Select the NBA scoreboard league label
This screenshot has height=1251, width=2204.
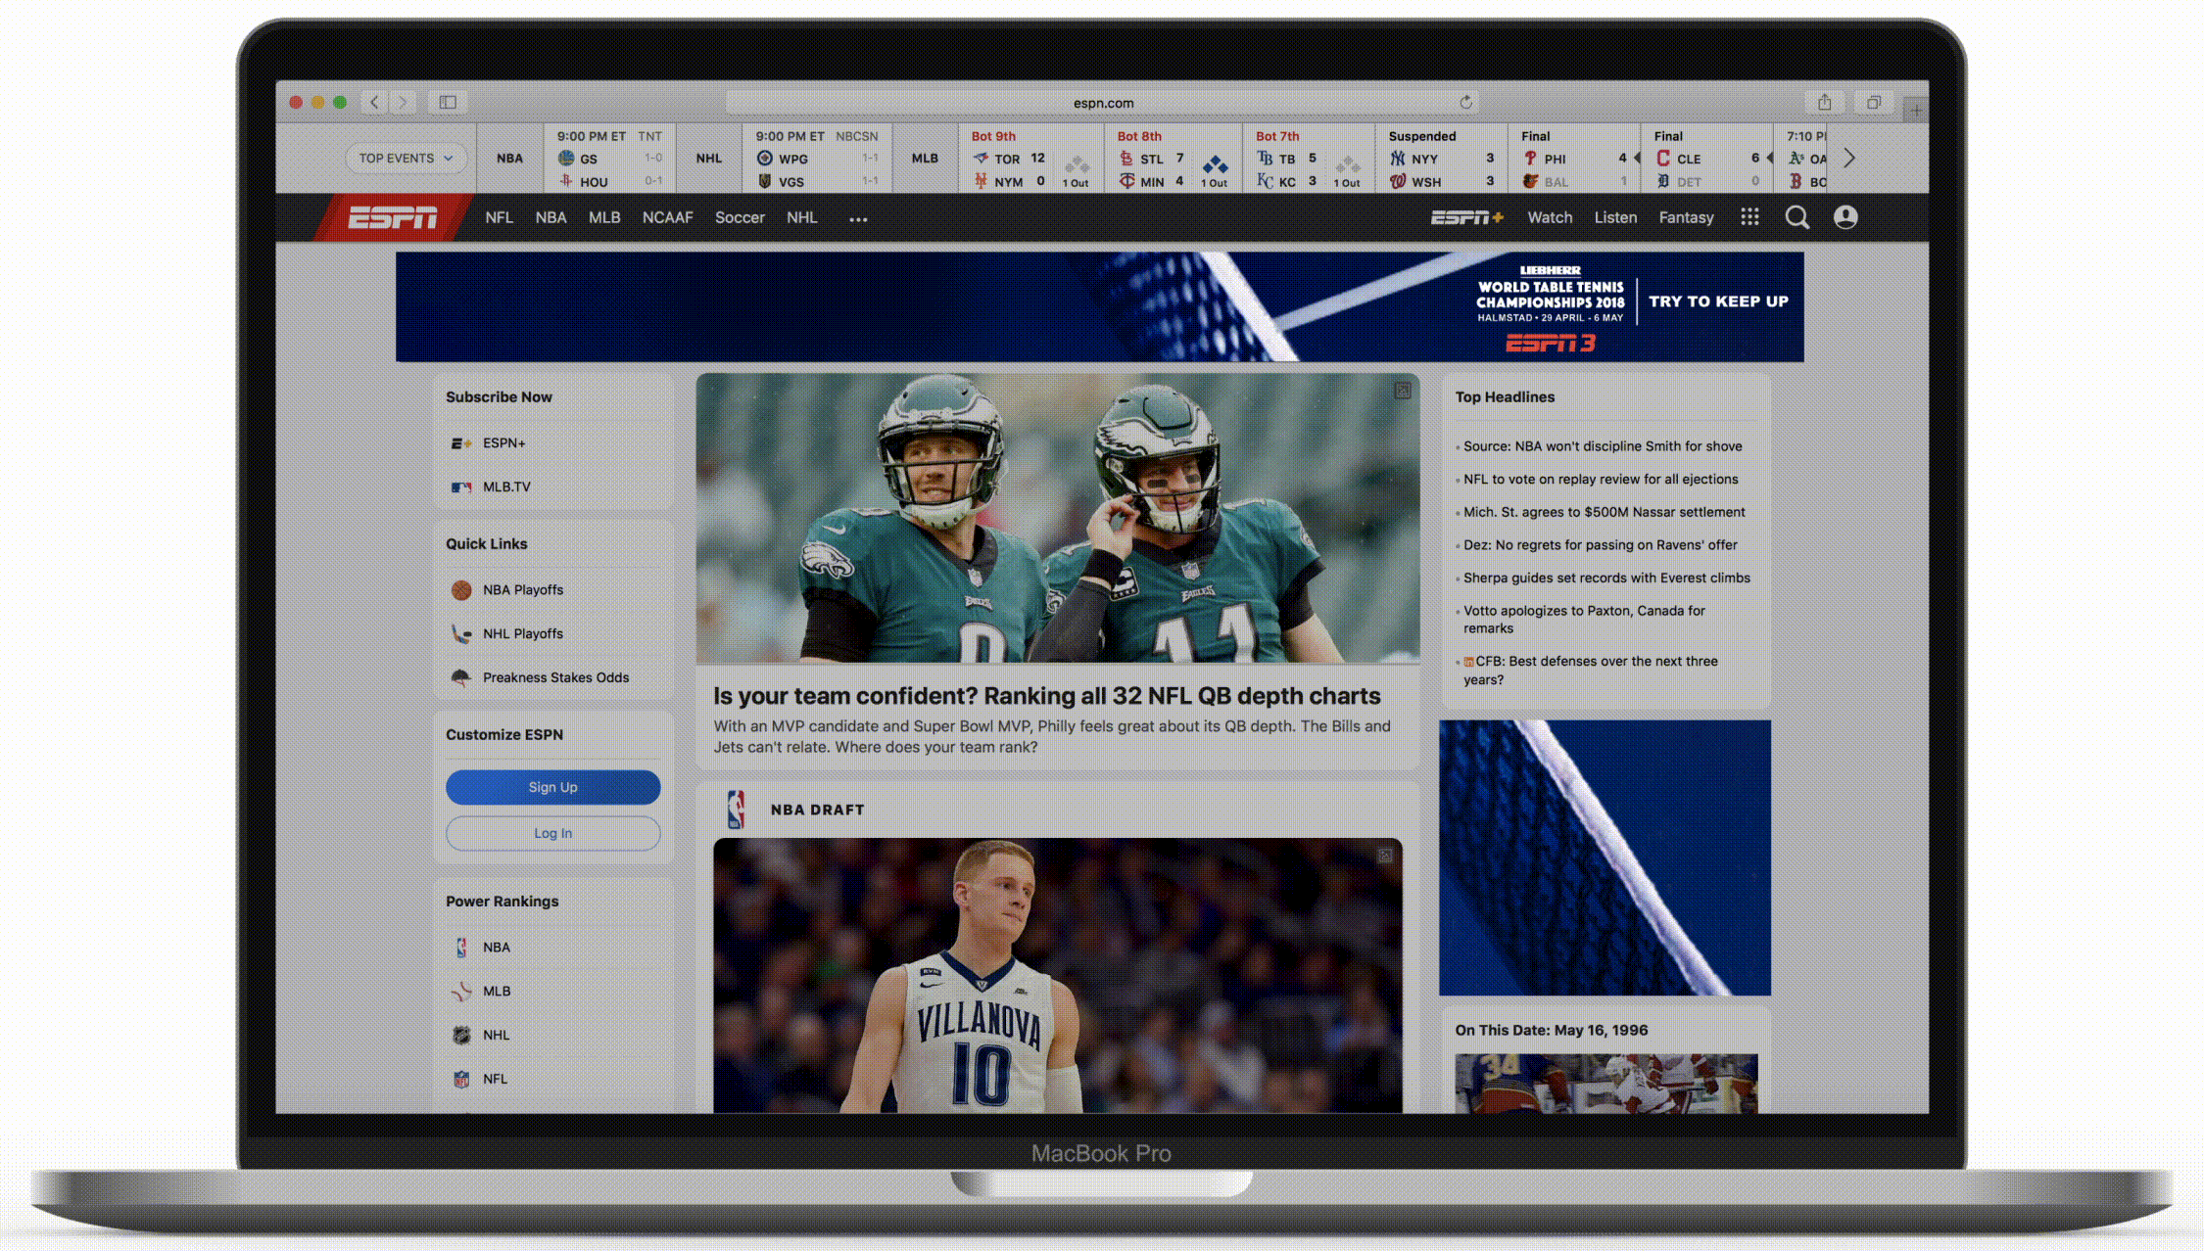[x=509, y=159]
